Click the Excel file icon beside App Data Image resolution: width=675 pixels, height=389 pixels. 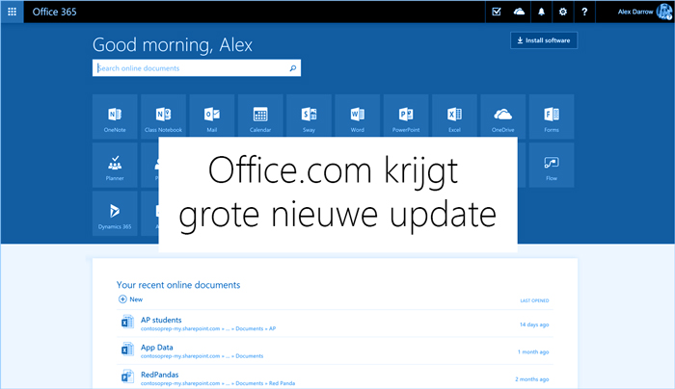pyautogui.click(x=127, y=349)
